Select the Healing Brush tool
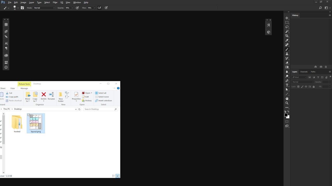The width and height of the screenshot is (332, 186). tap(287, 45)
